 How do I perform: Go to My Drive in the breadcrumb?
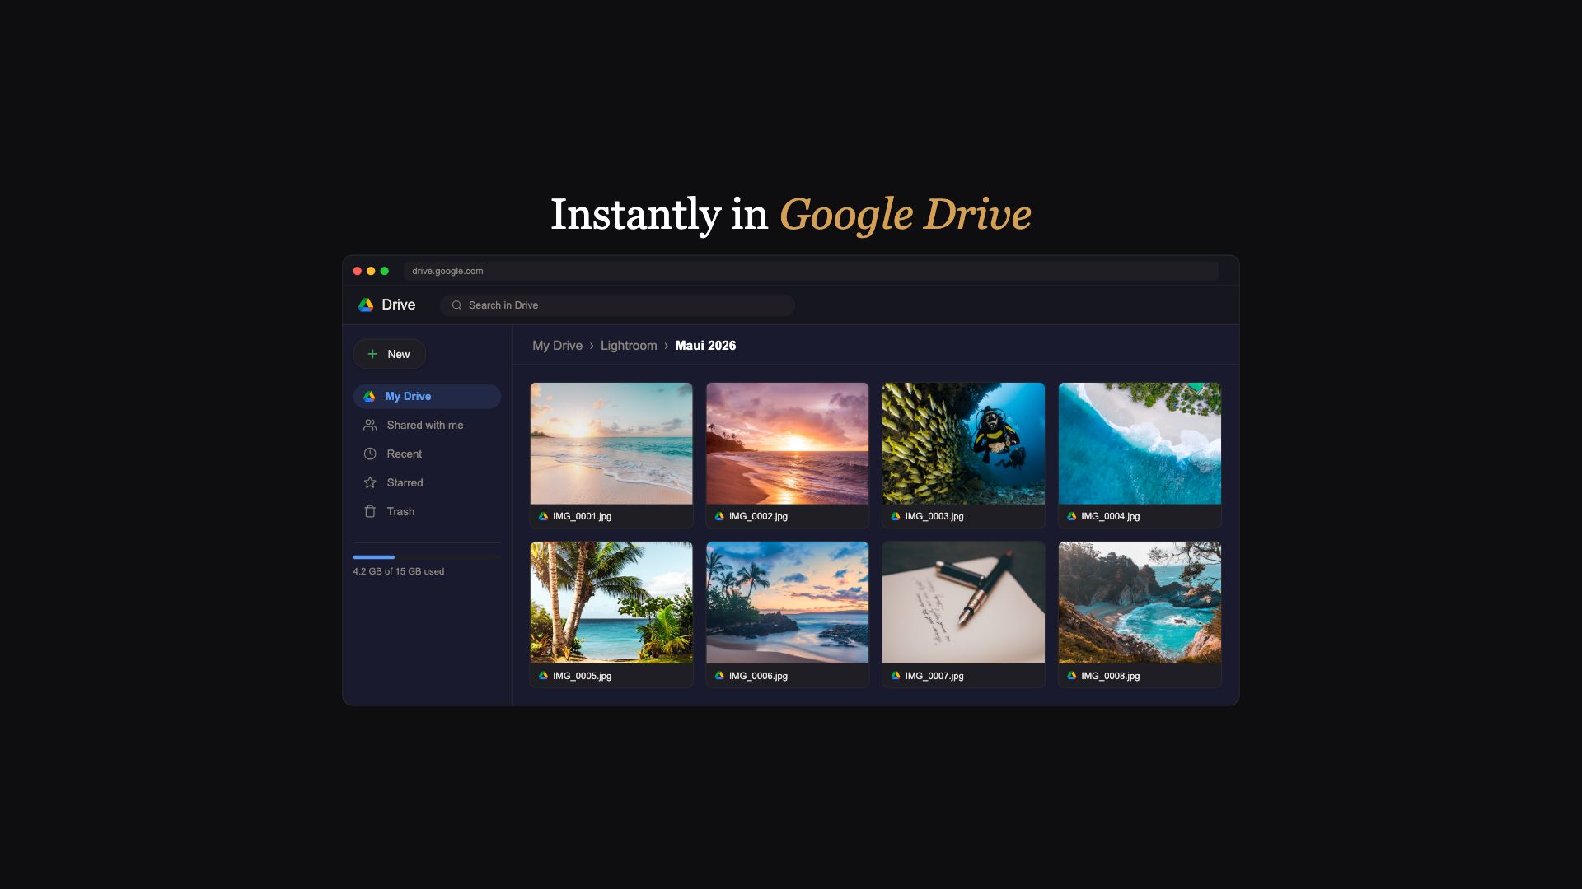pyautogui.click(x=557, y=346)
